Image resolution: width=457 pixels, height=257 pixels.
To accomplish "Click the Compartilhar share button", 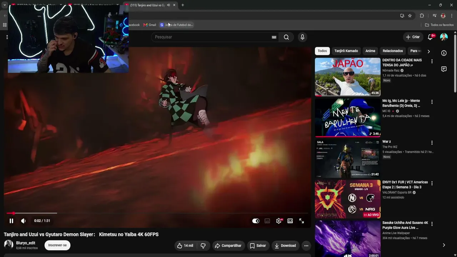I will point(228,246).
